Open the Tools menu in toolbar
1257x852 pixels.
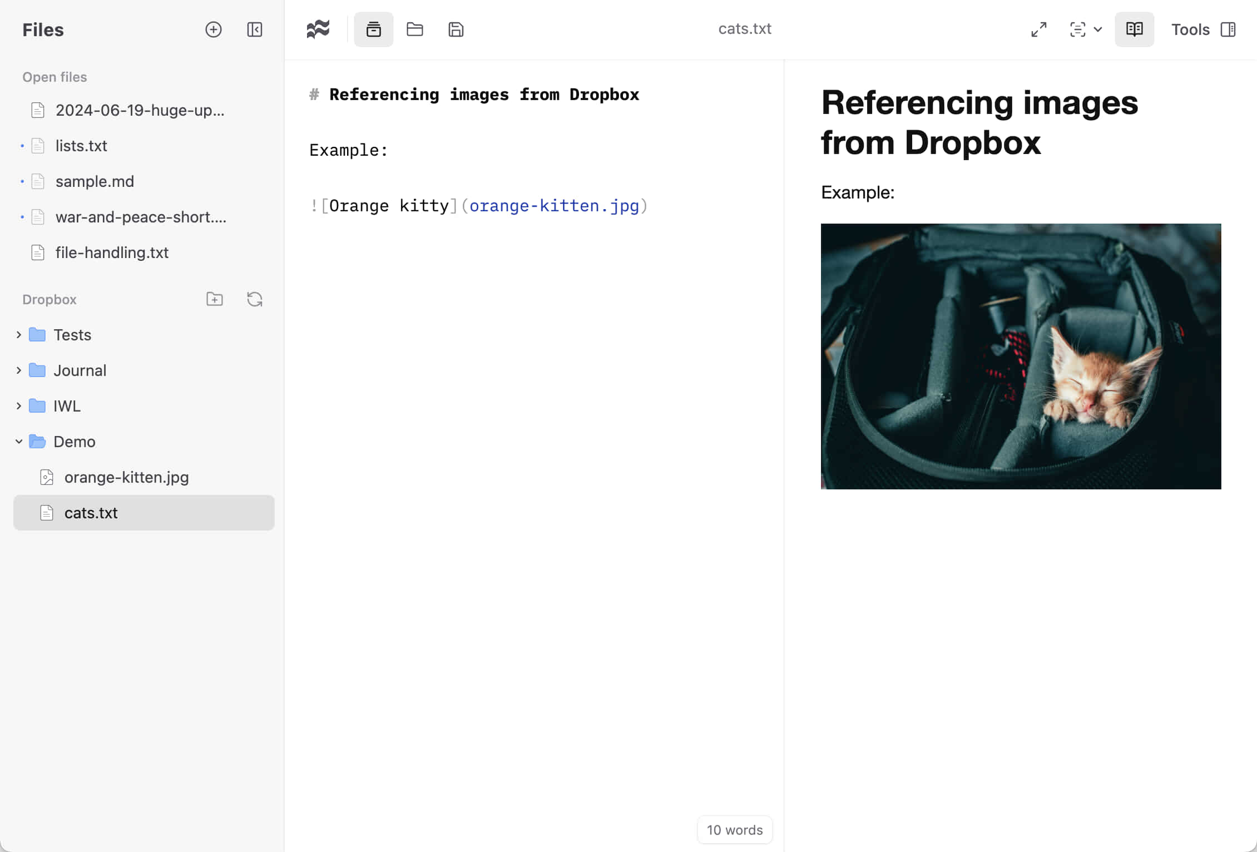(1190, 29)
